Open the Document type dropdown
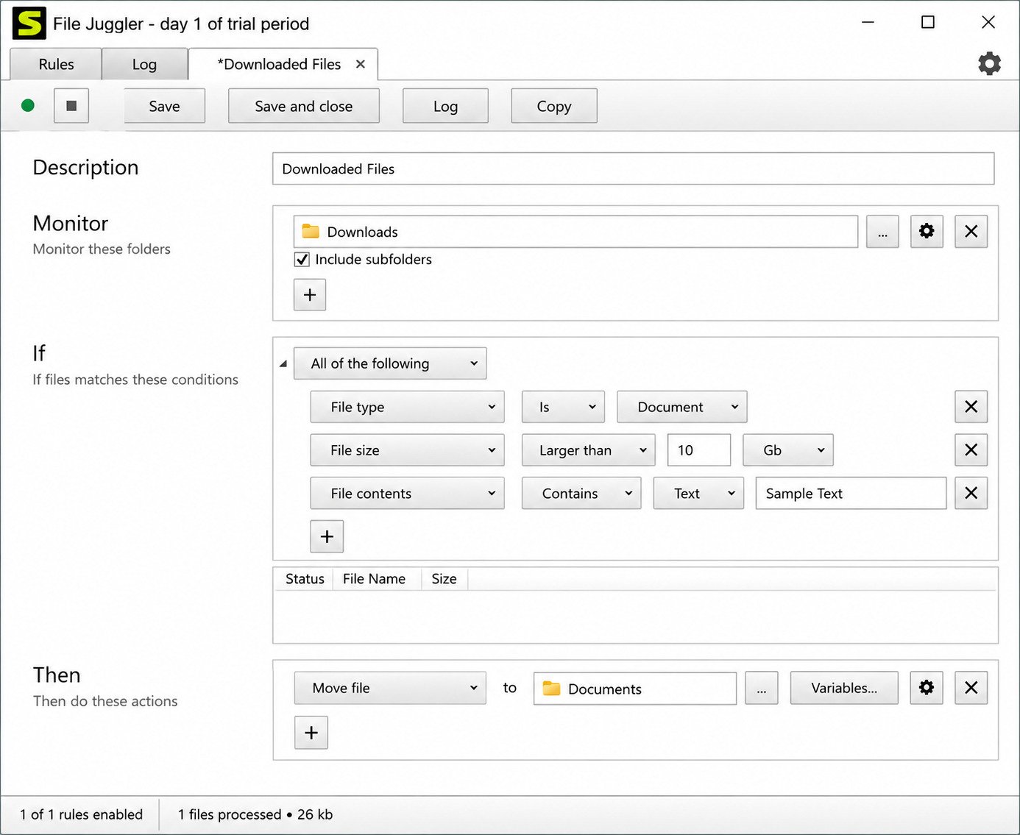The image size is (1020, 835). [x=681, y=407]
